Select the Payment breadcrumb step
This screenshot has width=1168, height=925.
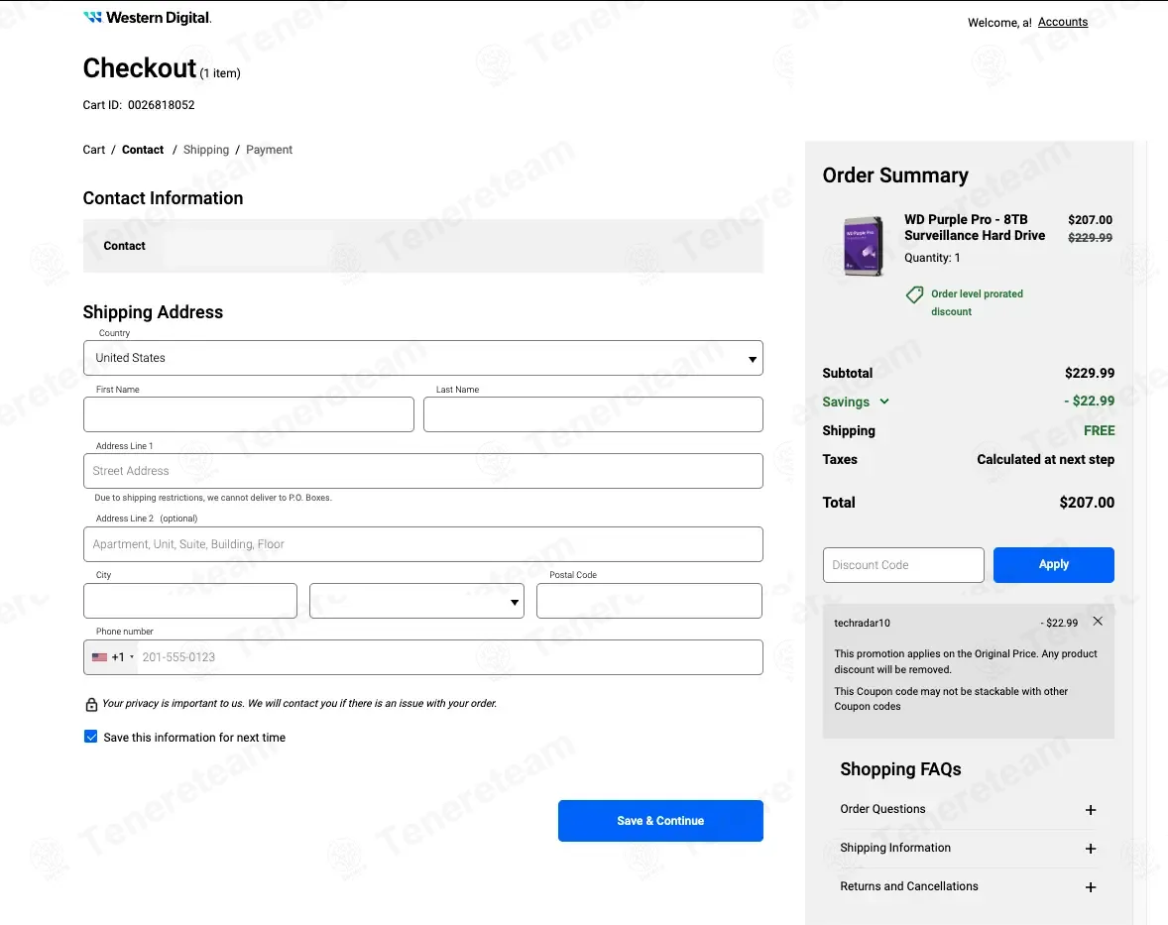tap(269, 150)
